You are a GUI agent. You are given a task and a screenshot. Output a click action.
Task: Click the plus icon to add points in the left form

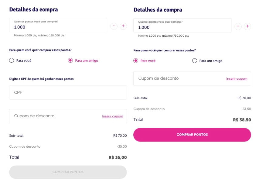click(x=123, y=26)
